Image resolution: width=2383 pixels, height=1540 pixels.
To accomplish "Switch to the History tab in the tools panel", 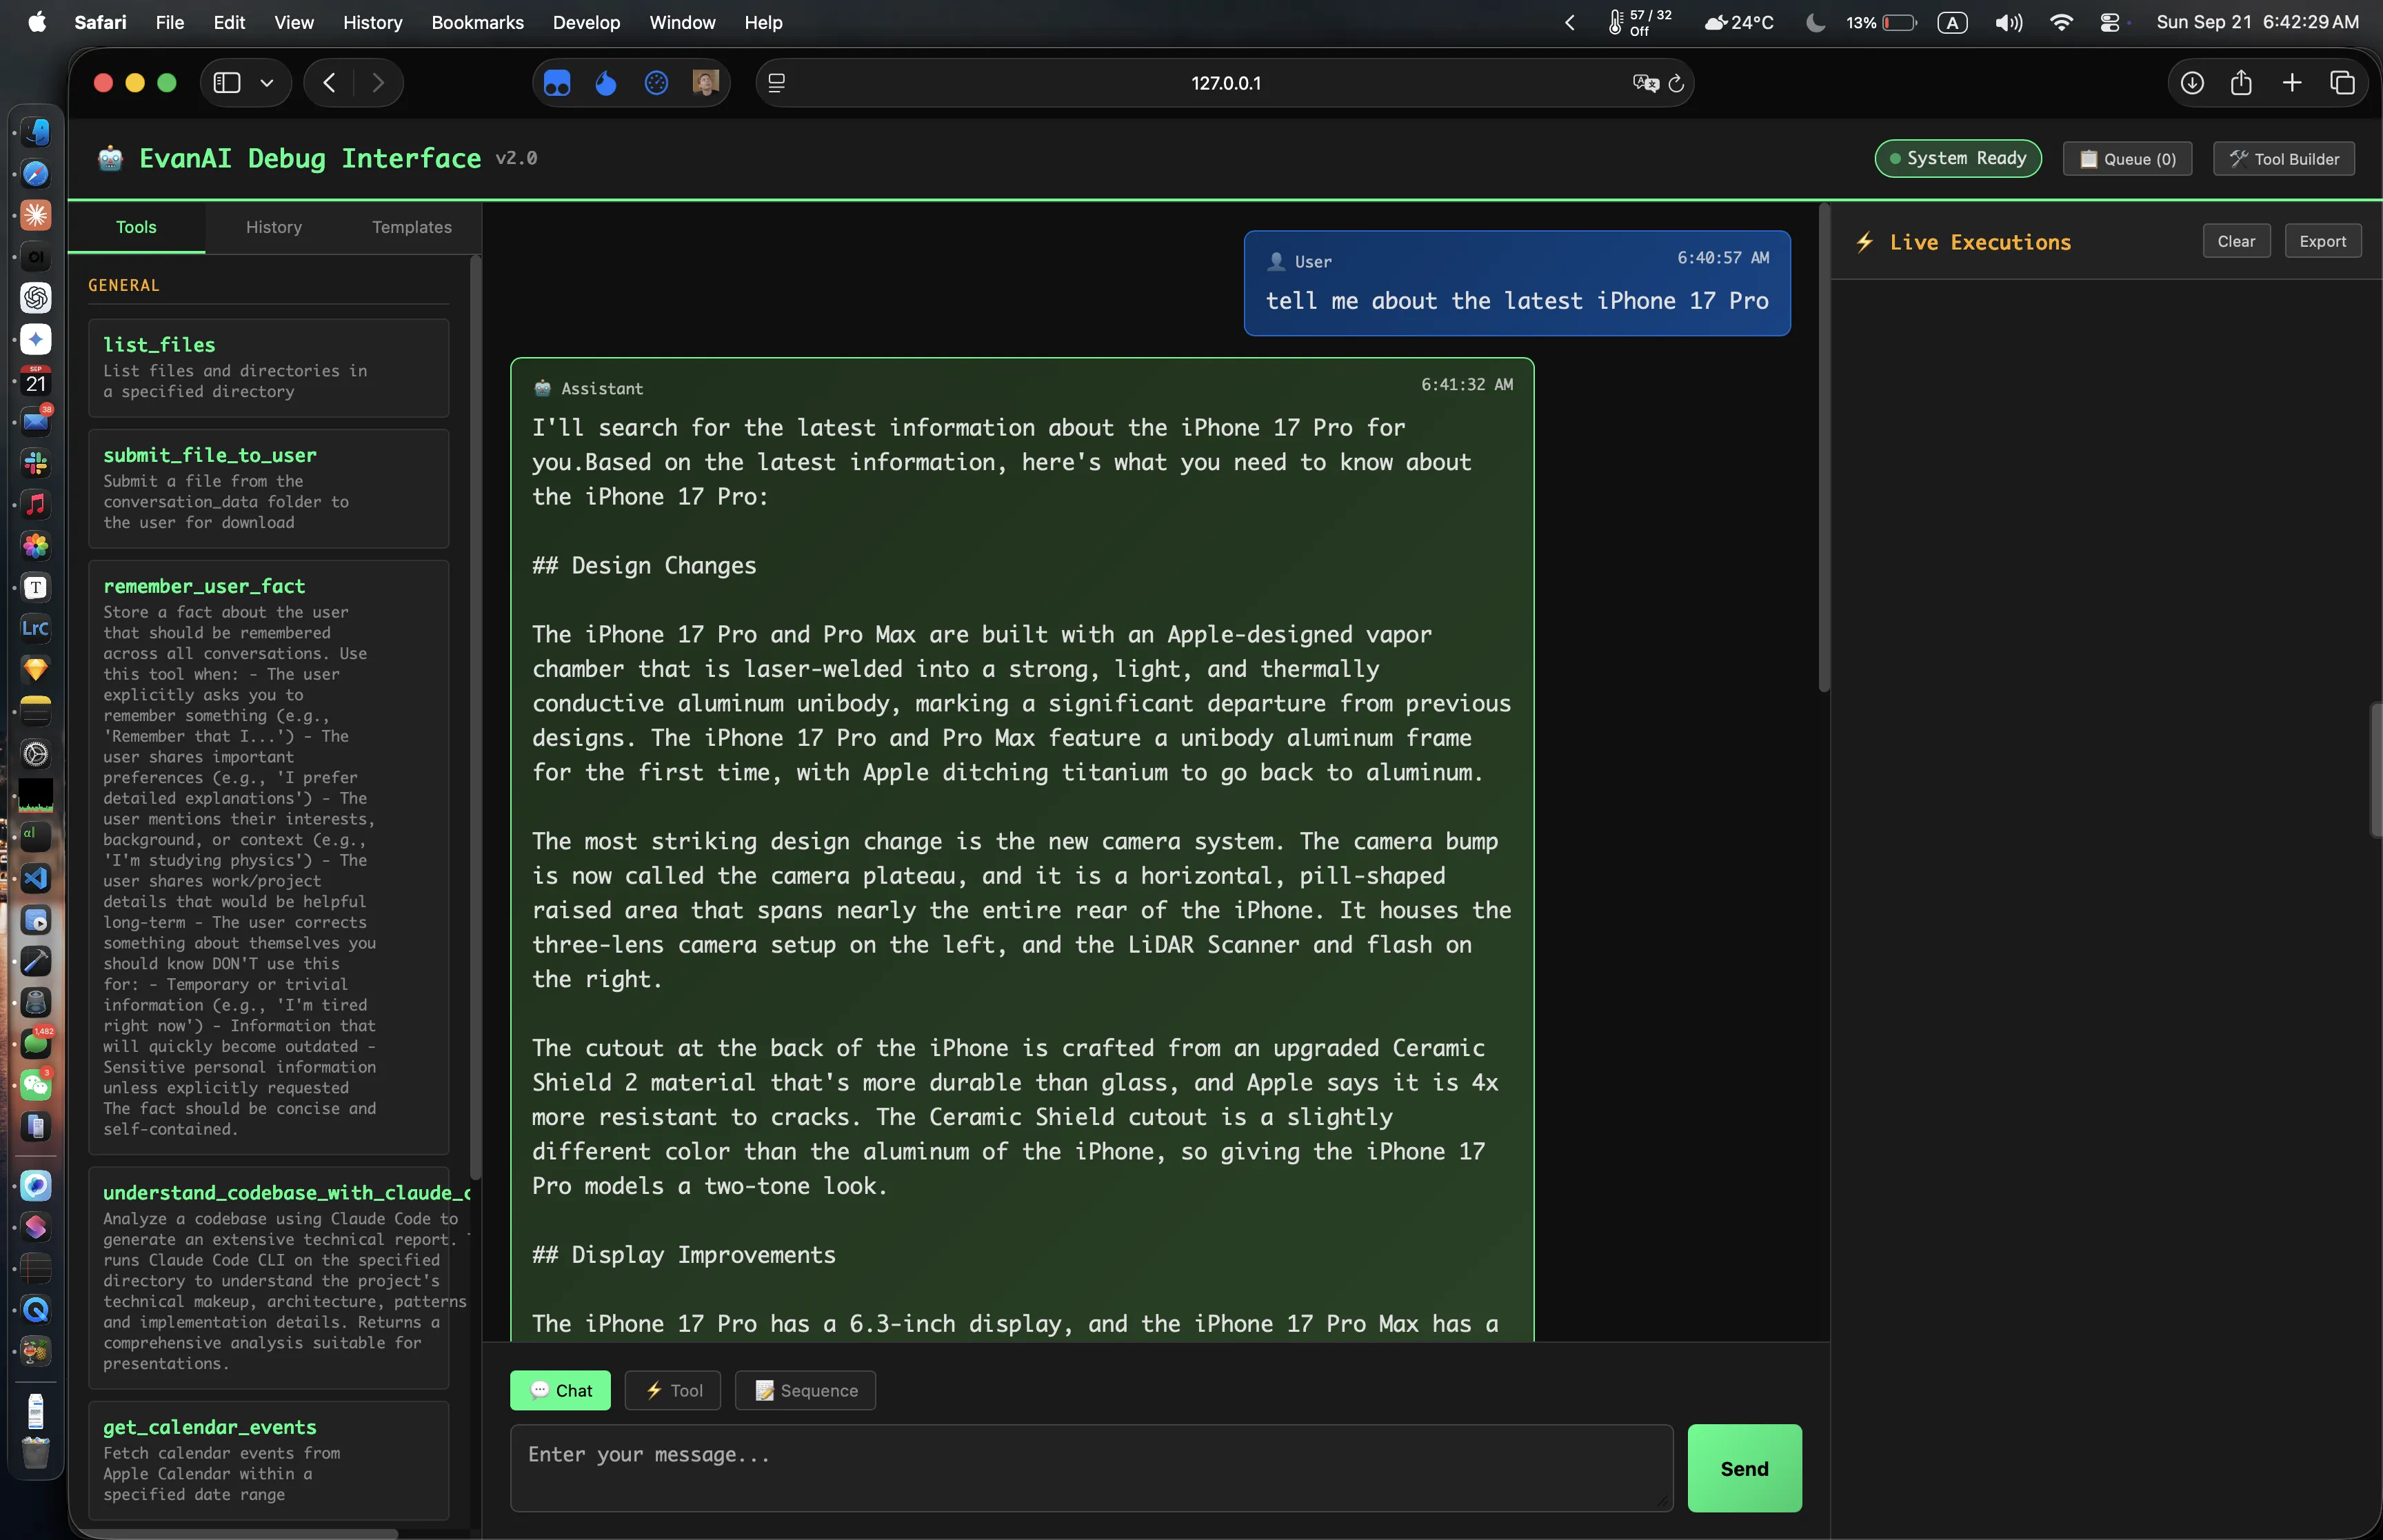I will point(273,227).
